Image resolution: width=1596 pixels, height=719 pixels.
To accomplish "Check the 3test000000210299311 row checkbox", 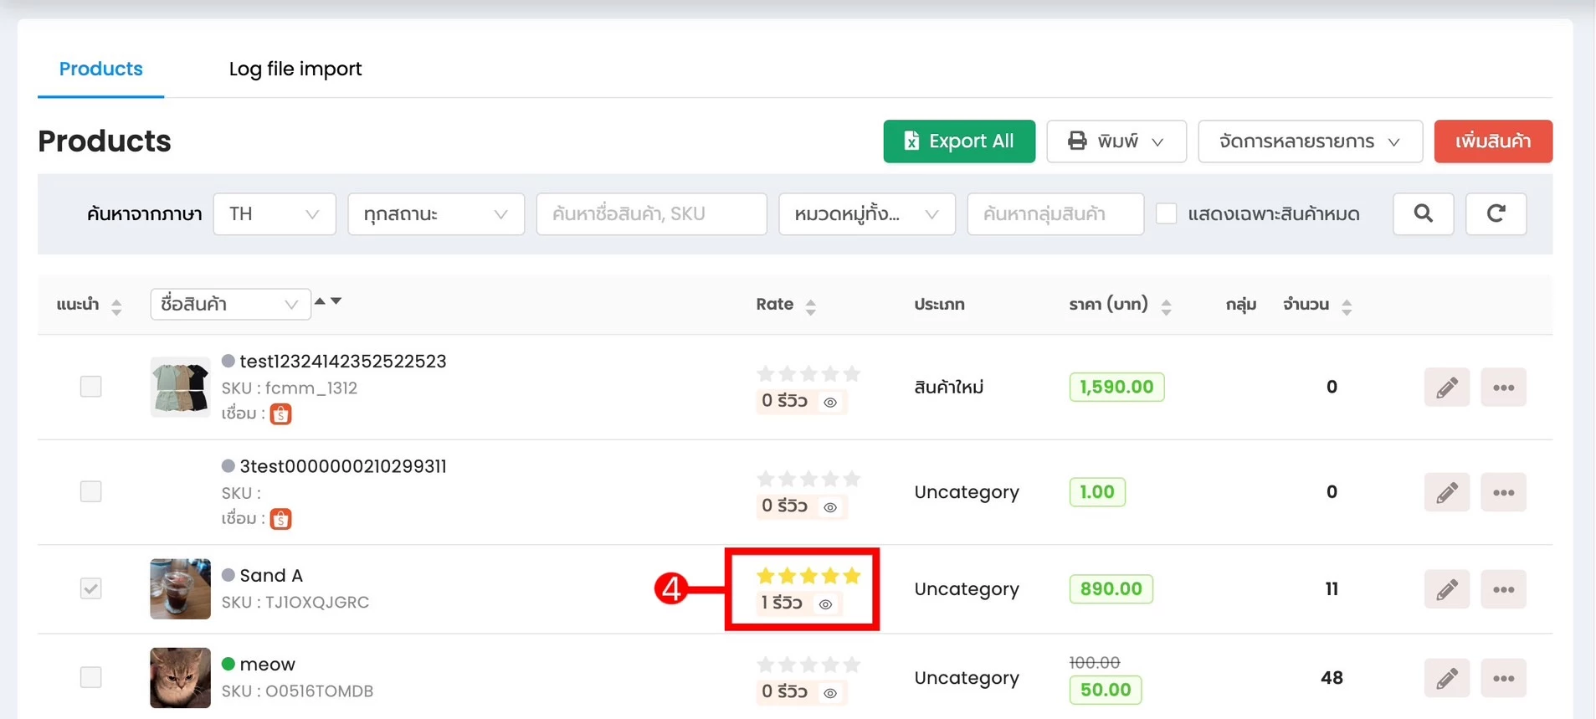I will (90, 491).
